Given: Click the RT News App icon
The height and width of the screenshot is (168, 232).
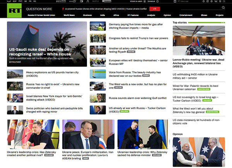Looking at the screenshot, I should 175,1.
